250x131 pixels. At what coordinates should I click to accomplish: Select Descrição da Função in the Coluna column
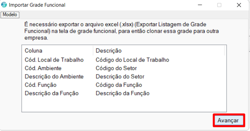pos(52,93)
